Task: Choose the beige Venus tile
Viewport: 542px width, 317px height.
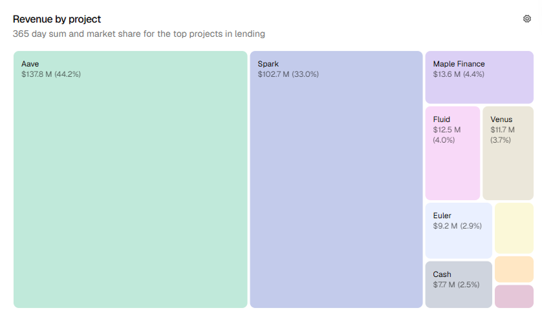Action: pyautogui.click(x=508, y=153)
